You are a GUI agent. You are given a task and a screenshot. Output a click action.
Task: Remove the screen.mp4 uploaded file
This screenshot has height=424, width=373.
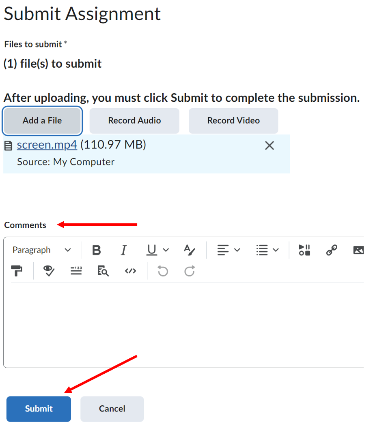[x=269, y=146]
